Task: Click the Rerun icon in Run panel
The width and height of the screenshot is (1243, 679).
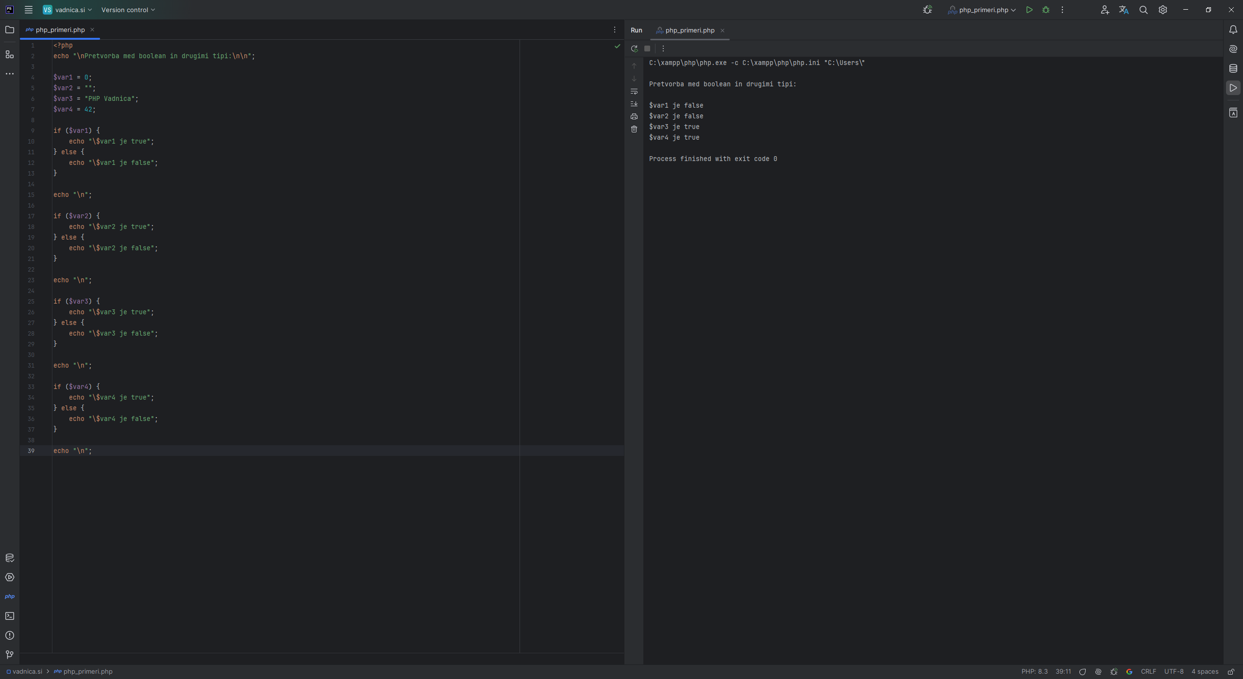Action: tap(634, 48)
